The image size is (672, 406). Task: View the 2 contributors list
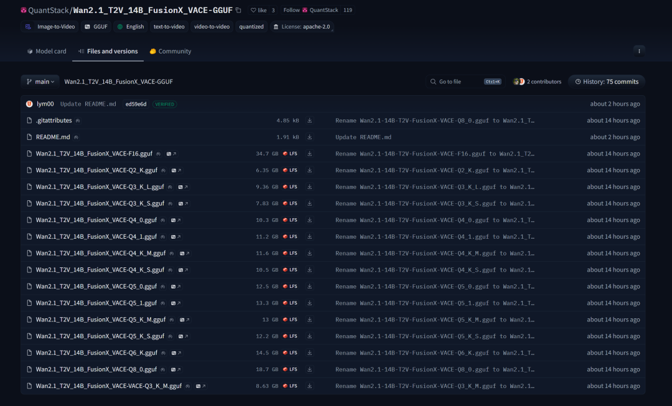point(538,82)
